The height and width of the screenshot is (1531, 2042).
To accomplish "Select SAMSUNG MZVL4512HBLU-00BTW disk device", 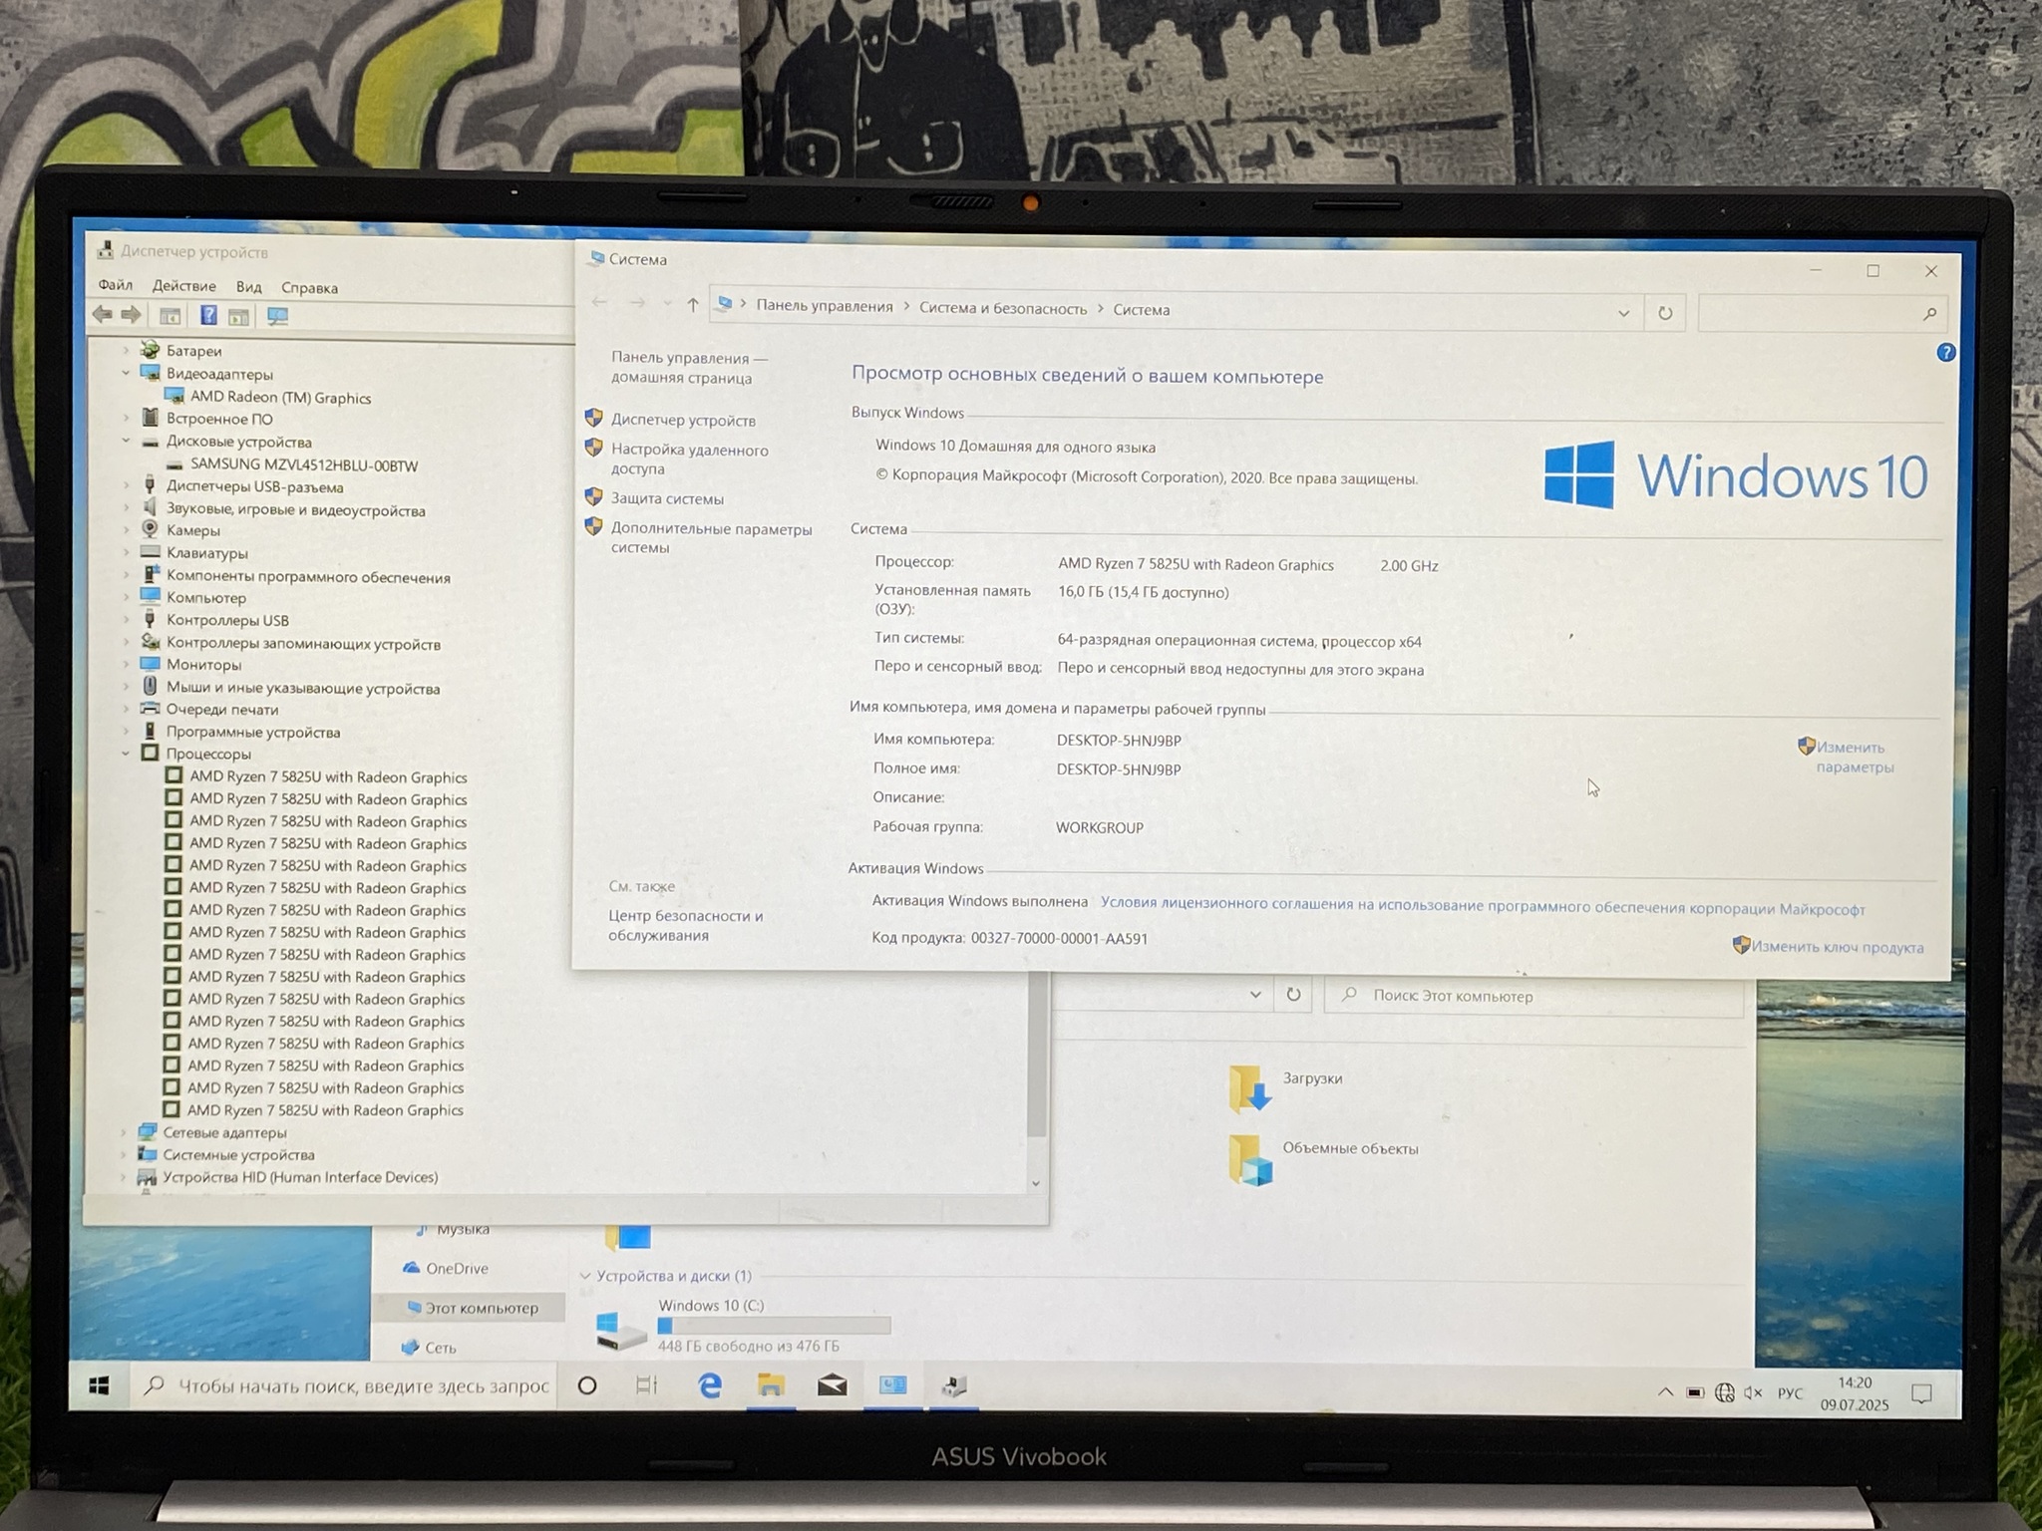I will (303, 465).
